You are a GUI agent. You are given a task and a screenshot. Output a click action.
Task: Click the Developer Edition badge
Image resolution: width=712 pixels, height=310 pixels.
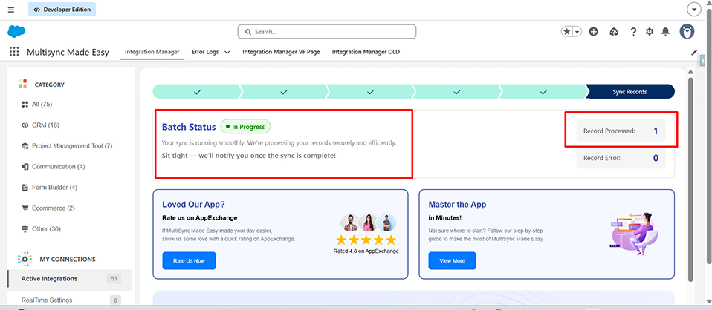tap(62, 10)
